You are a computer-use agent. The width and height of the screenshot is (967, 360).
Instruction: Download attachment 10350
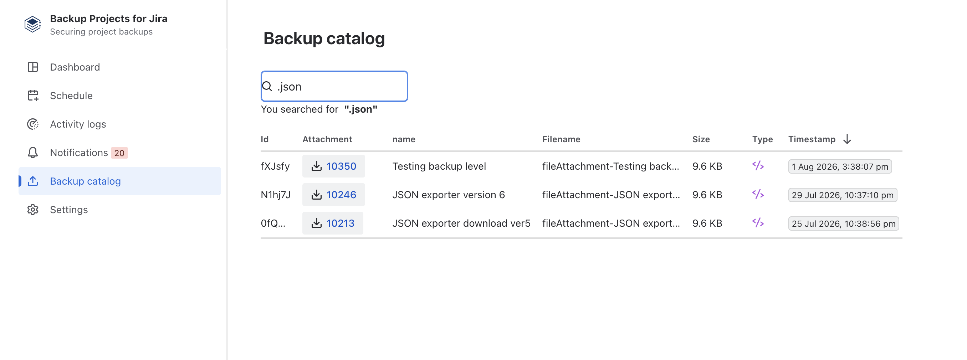[x=333, y=166]
